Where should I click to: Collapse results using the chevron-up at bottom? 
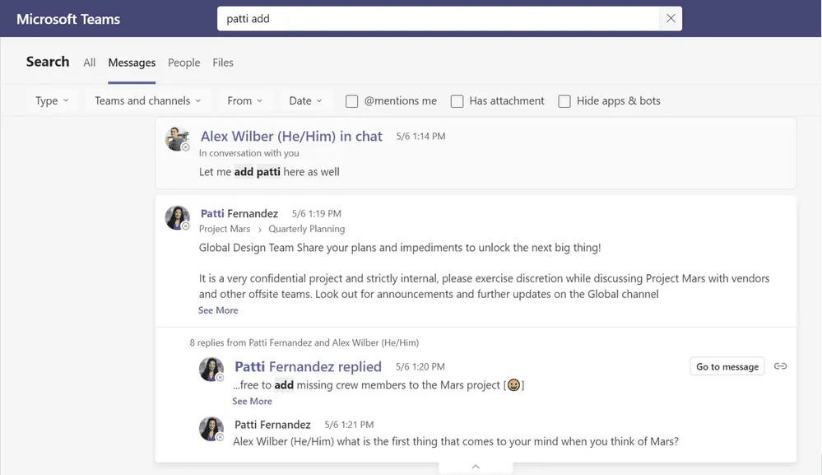476,466
